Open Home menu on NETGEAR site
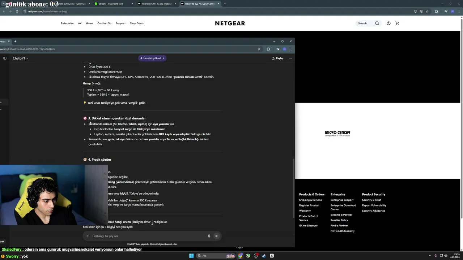 tap(89, 23)
